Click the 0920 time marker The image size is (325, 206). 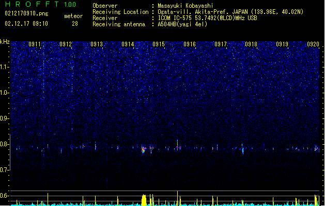point(313,44)
